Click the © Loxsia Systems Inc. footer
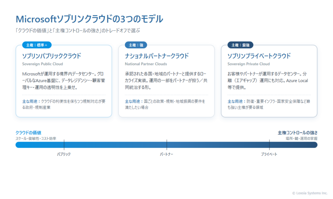The width and height of the screenshot is (333, 199). [310, 193]
